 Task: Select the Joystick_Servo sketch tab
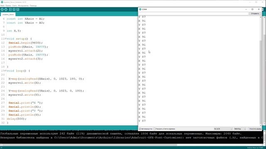[8, 14]
